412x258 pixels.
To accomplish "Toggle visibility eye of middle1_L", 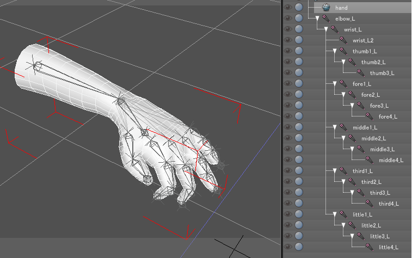I will coord(288,127).
